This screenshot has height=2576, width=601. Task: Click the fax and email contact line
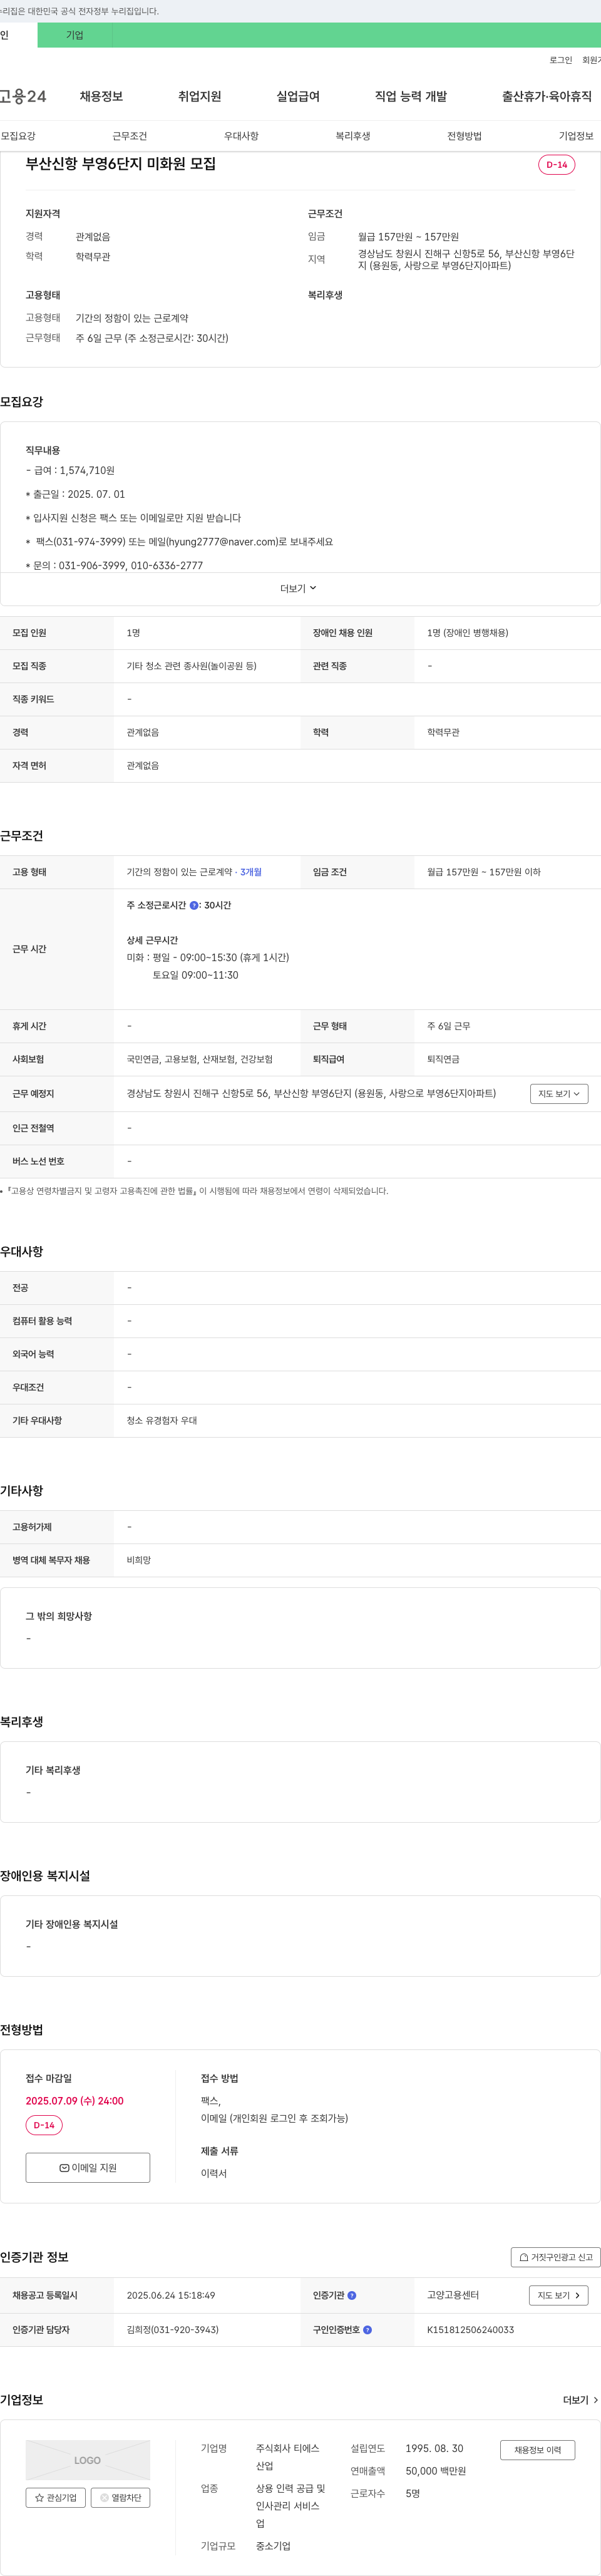(x=179, y=542)
